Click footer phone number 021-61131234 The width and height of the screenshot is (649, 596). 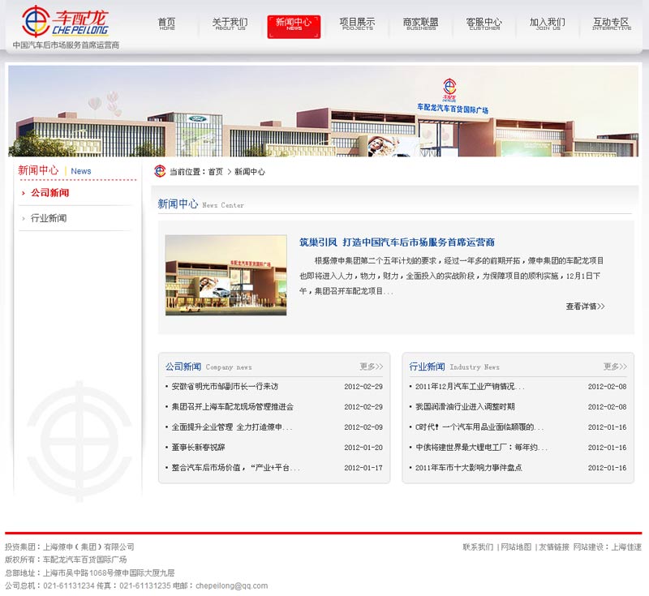point(69,585)
